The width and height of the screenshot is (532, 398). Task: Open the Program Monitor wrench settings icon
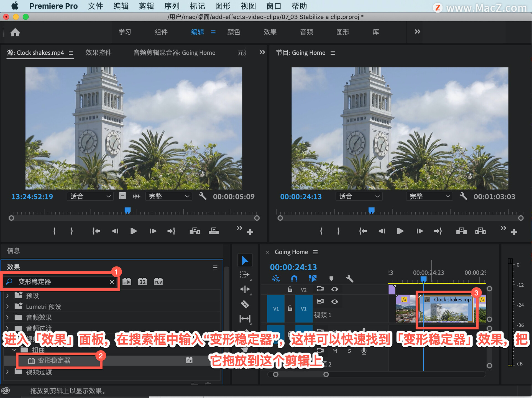(463, 196)
